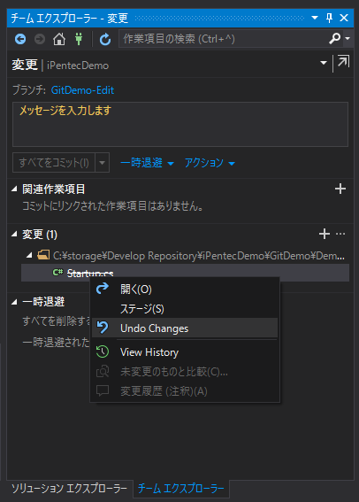
Task: Open the window position dropdown in title bar
Action: (315, 18)
